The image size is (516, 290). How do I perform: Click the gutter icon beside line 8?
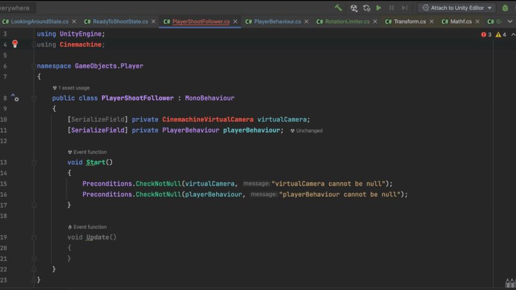[15, 99]
